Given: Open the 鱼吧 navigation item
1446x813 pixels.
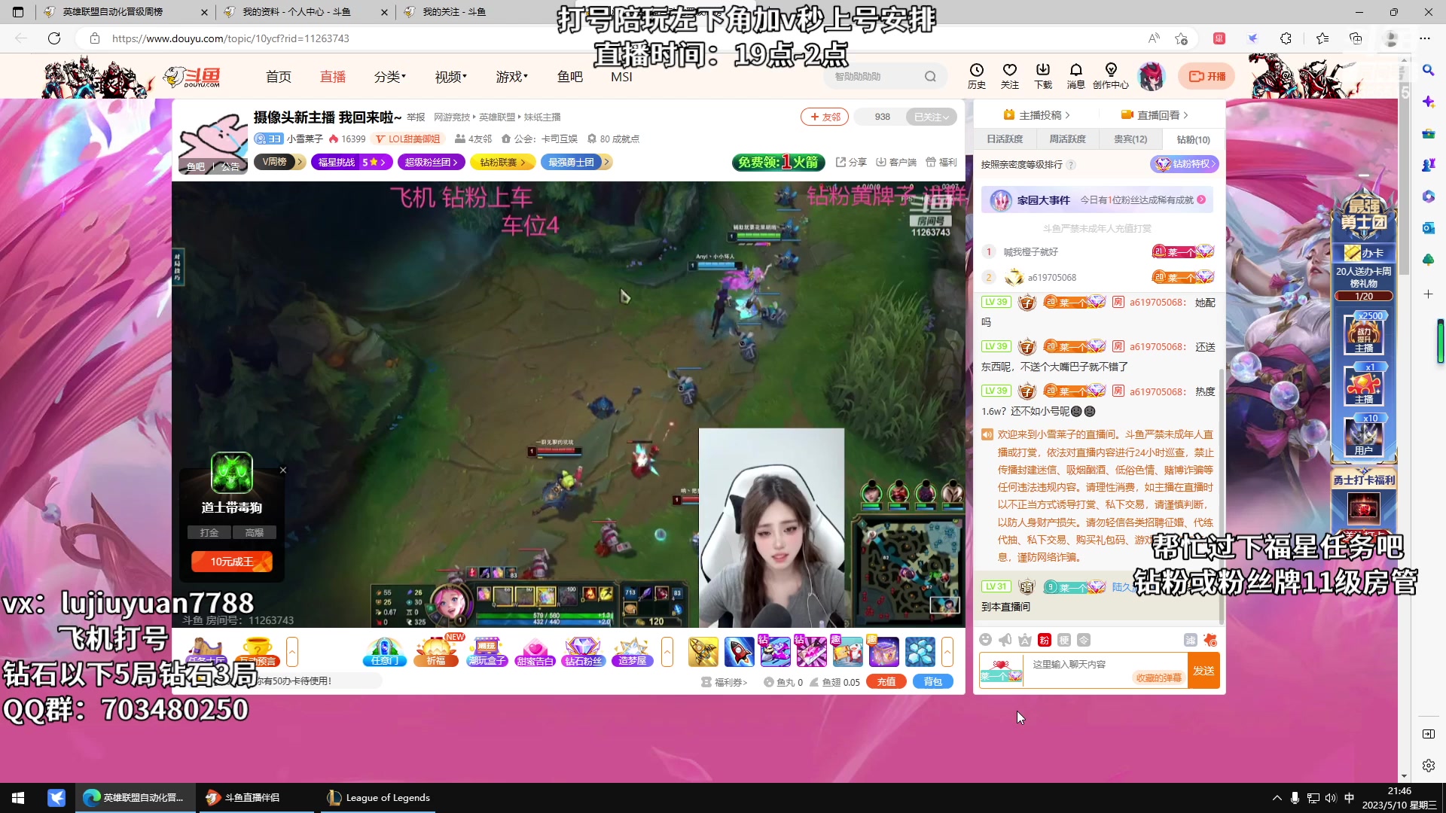Looking at the screenshot, I should pyautogui.click(x=570, y=77).
